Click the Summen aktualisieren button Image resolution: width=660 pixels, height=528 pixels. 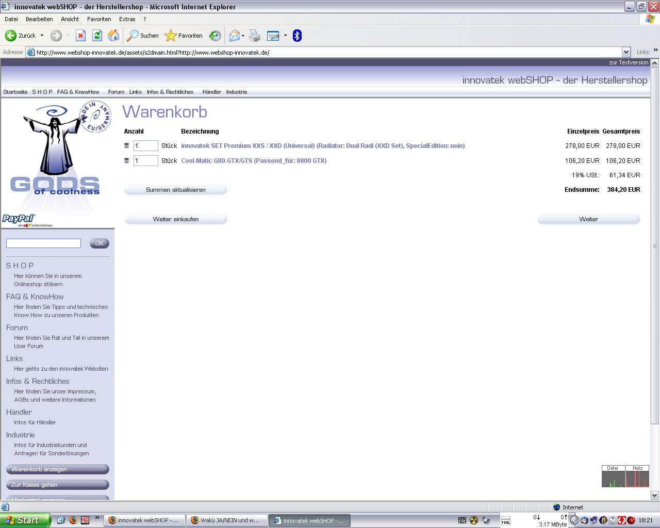click(176, 190)
